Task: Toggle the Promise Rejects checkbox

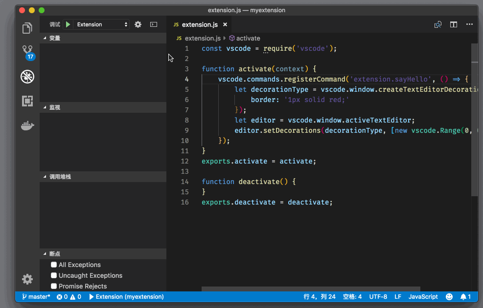Action: 54,286
